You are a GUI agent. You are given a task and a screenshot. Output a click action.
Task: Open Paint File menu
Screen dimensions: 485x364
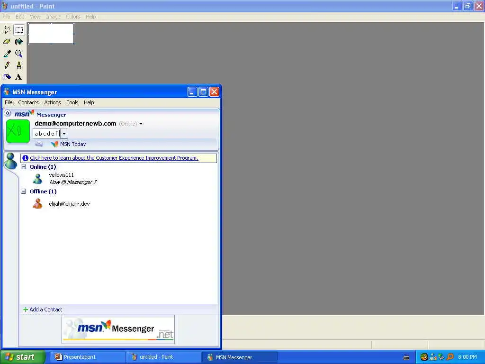[x=6, y=17]
